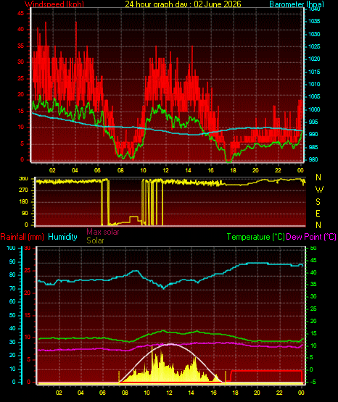Image resolution: width=338 pixels, height=402 pixels.
Task: Click the 'Windspeed (kph)' heading
Action: [54, 4]
